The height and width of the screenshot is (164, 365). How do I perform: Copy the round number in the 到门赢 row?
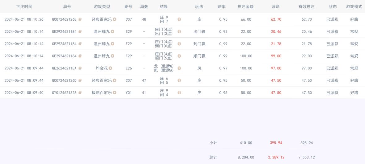coord(80,44)
